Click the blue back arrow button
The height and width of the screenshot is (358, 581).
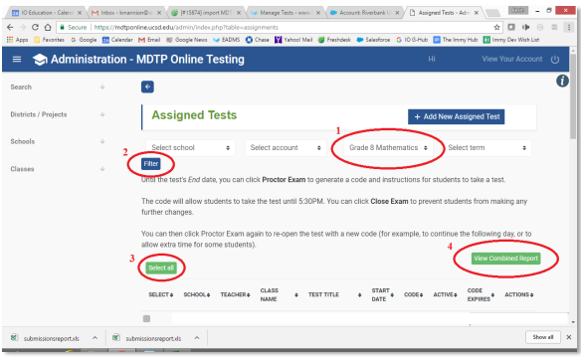(147, 87)
